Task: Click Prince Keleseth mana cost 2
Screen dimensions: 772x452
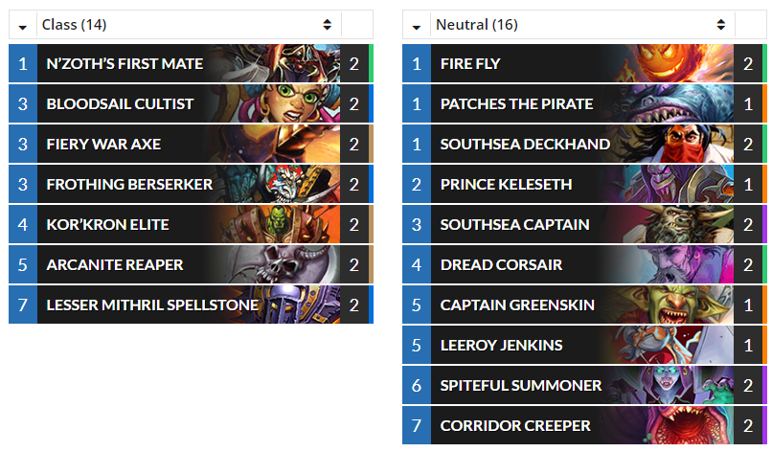Action: click(417, 185)
